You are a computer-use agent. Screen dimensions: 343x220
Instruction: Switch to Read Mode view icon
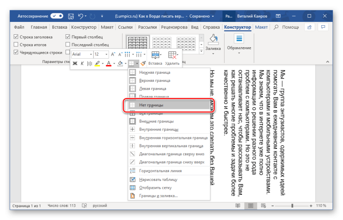tap(238, 205)
